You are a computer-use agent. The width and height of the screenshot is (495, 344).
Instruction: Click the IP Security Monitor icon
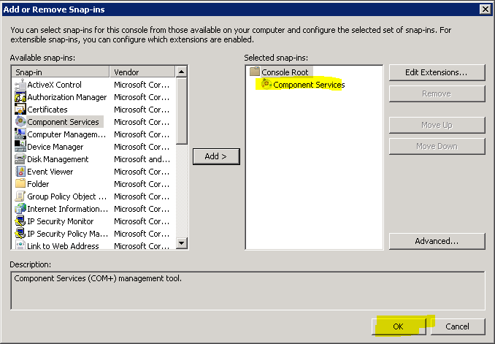pyautogui.click(x=20, y=221)
